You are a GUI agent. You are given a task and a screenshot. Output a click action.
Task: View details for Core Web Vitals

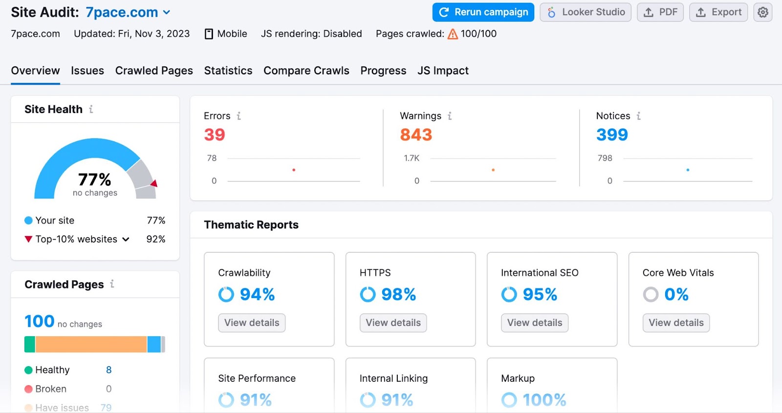point(676,323)
